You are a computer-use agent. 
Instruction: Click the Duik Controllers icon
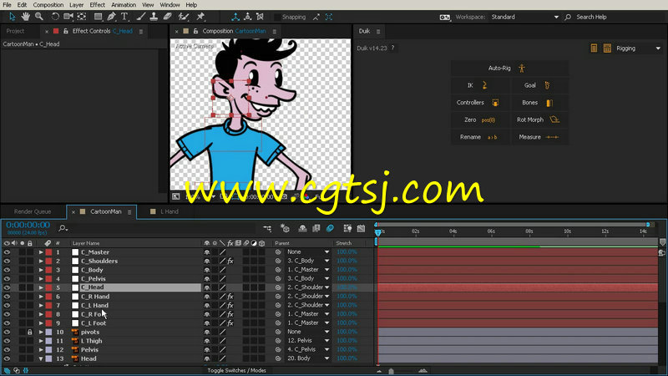[495, 103]
